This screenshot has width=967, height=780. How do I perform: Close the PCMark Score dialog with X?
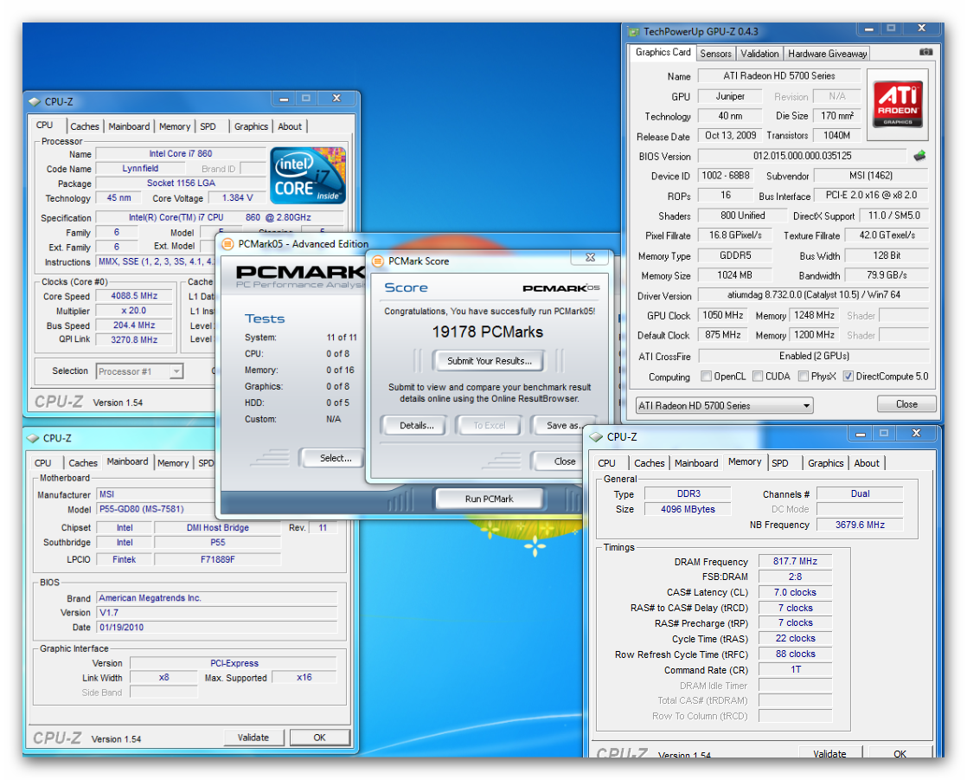pos(590,257)
